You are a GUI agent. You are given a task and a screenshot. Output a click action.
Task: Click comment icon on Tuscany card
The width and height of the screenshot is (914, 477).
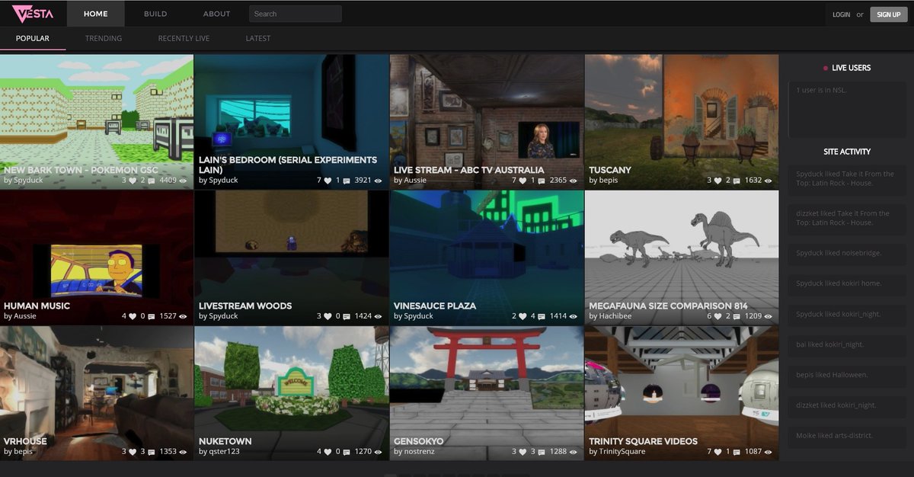pos(737,181)
